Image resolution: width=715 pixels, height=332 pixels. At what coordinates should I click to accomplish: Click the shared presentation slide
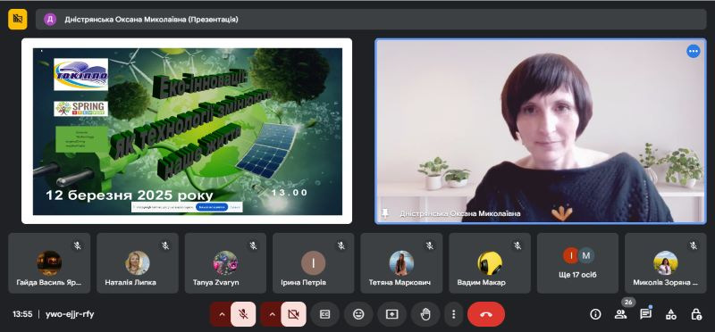click(x=187, y=131)
